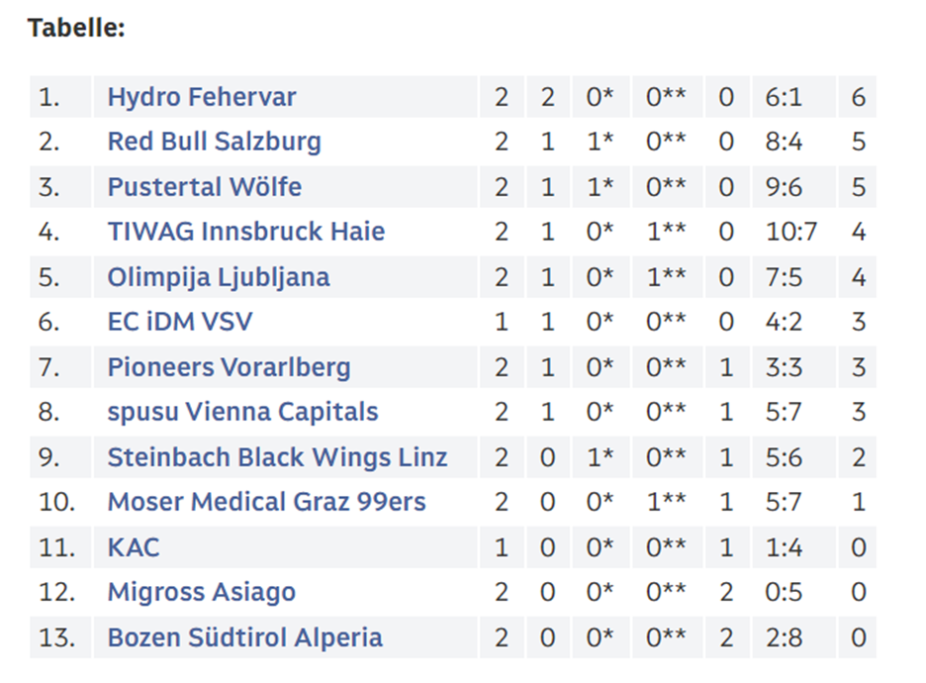The height and width of the screenshot is (683, 926).
Task: Open the Hydro Fehervar team link
Action: [x=202, y=97]
